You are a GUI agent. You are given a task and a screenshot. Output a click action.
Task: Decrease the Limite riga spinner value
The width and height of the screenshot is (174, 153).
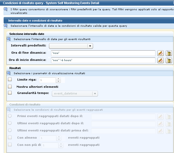tap(58, 82)
